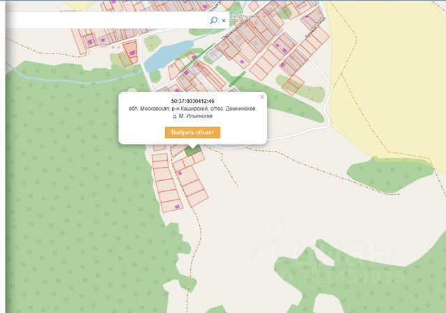Screen dimensions: 446x313
Task: Select cadastral number 50:37:0030412:46 text
Action: pyautogui.click(x=192, y=101)
